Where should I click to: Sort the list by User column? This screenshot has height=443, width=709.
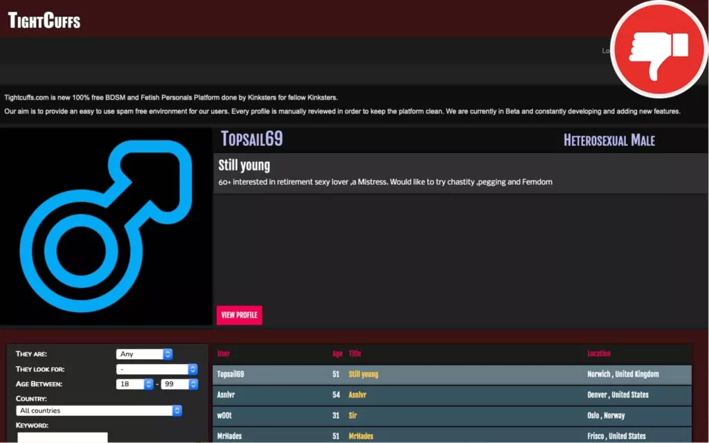click(x=224, y=354)
